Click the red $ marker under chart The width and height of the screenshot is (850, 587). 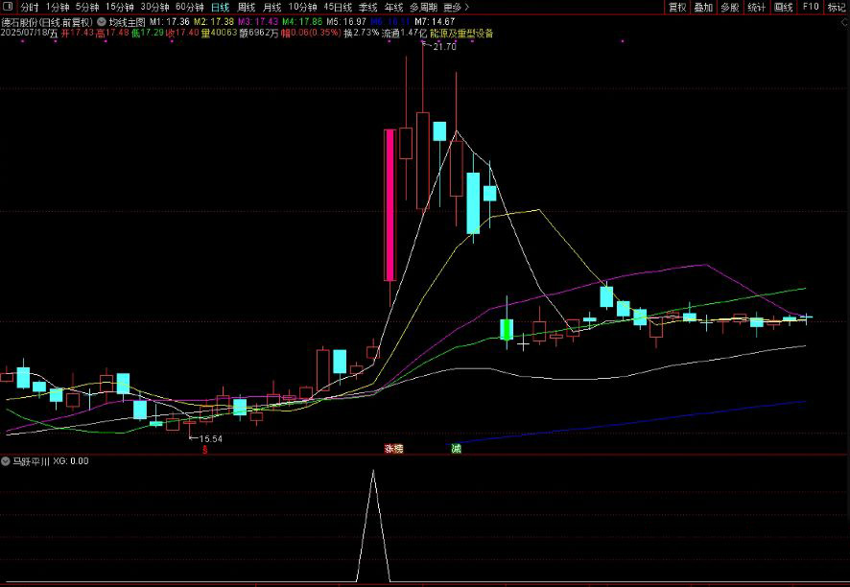[x=205, y=448]
